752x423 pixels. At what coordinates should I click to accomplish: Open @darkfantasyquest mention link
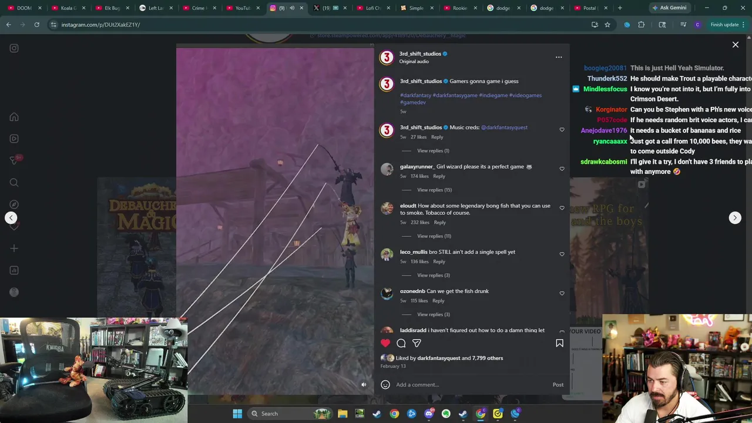pos(504,127)
